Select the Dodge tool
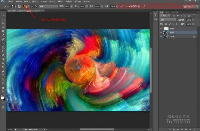 click(3, 67)
